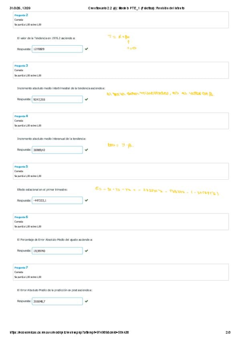
Task: Click the green checkmark beside answer 1270829
Action: click(x=87, y=49)
